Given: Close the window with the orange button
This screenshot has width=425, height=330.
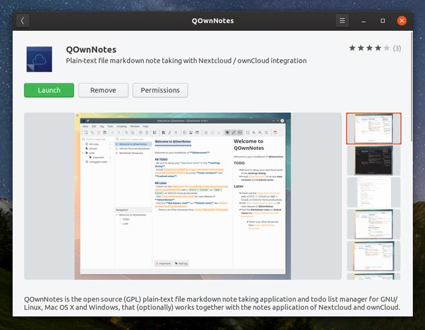Looking at the screenshot, I should [x=402, y=21].
